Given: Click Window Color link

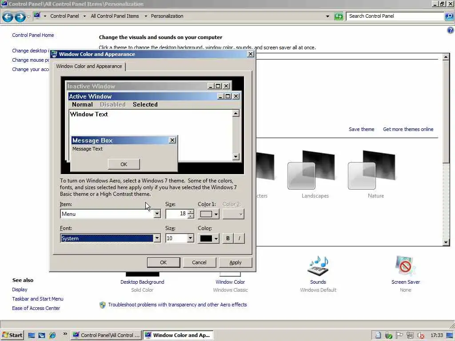Looking at the screenshot, I should tap(230, 282).
